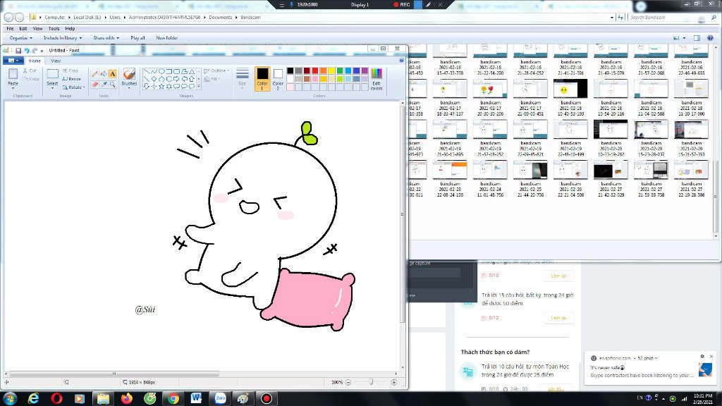Click Save icon in Paint quick access toolbar
722x406 pixels.
coord(18,50)
